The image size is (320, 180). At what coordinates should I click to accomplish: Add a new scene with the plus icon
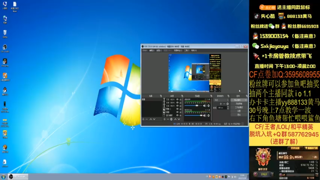(143, 119)
